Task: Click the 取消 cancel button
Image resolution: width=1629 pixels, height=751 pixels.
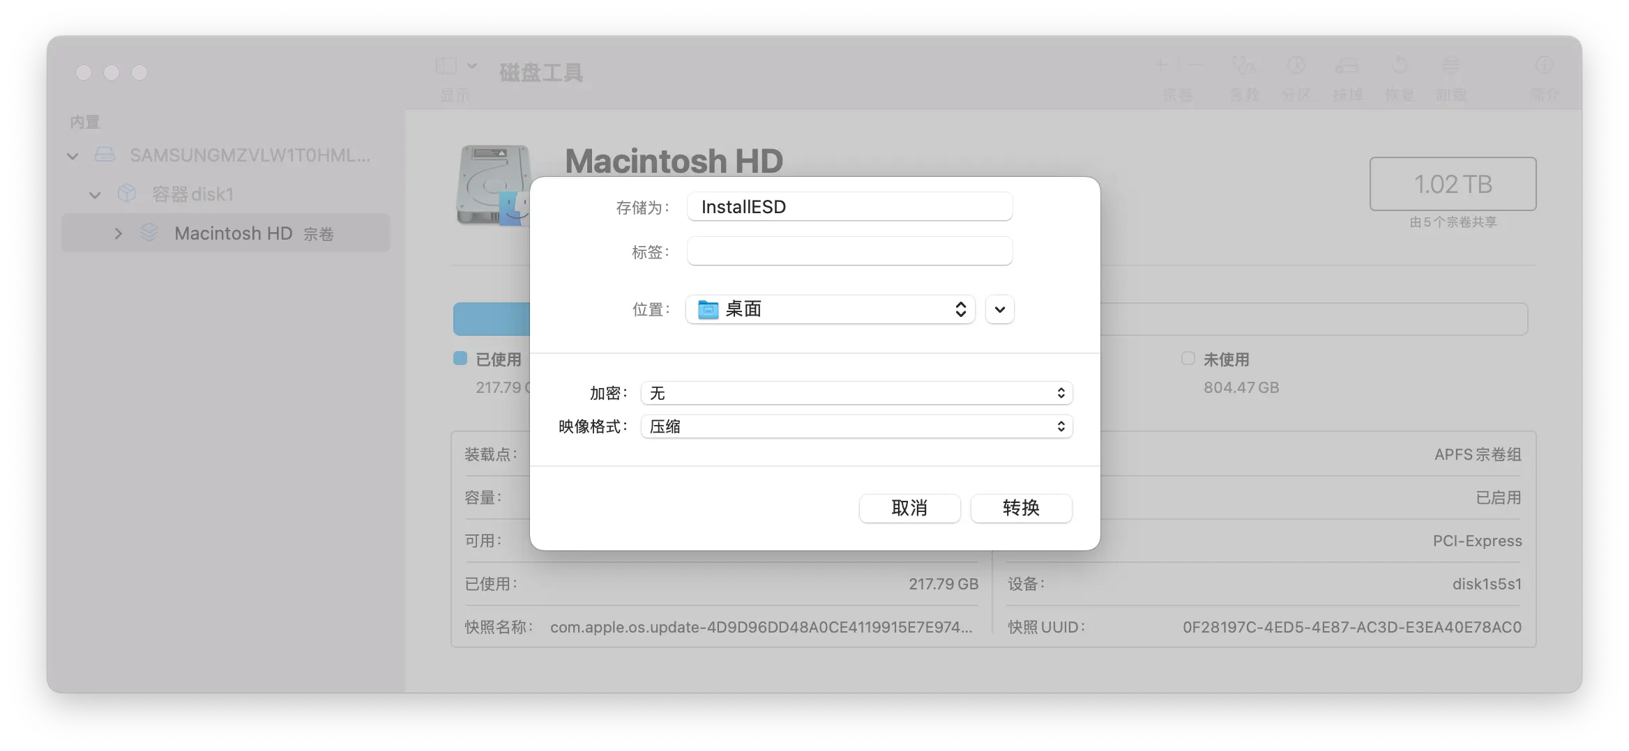Action: click(909, 508)
